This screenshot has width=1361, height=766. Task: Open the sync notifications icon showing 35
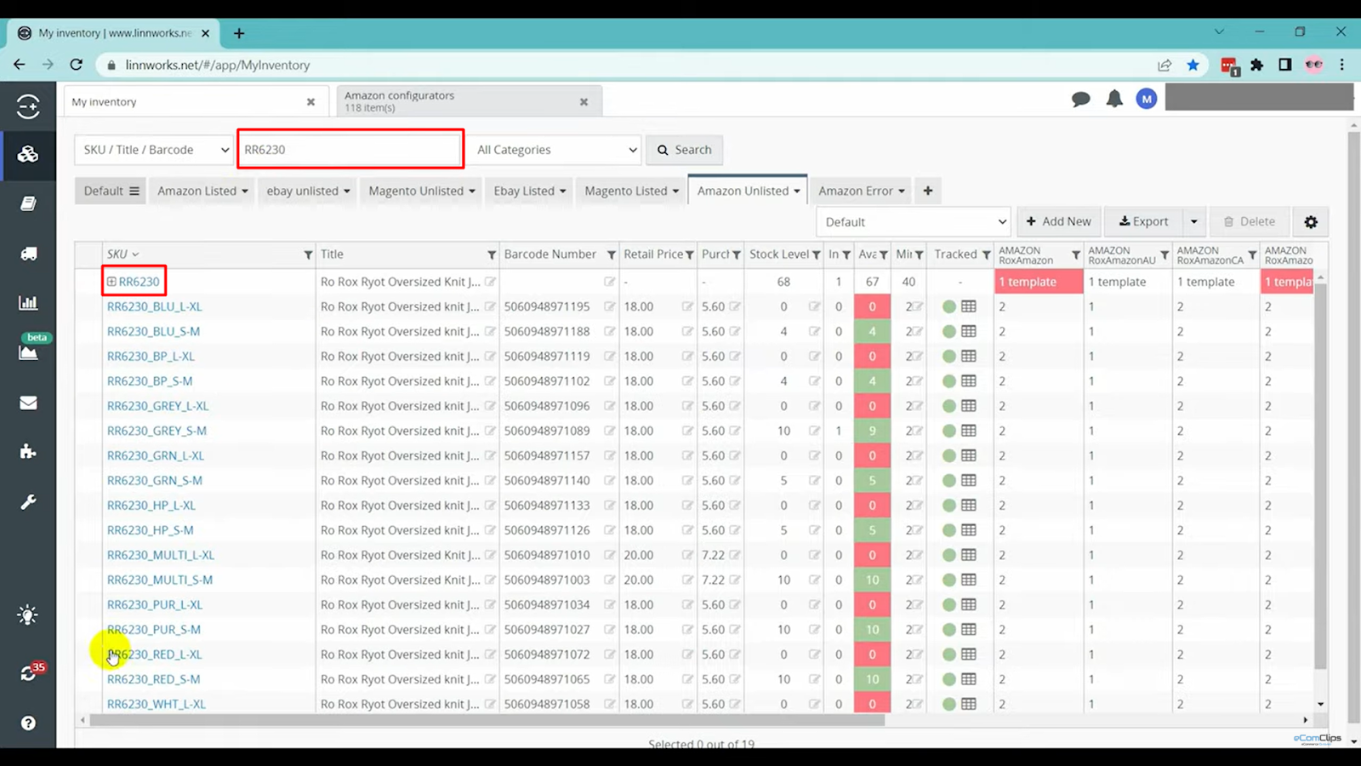pyautogui.click(x=28, y=673)
